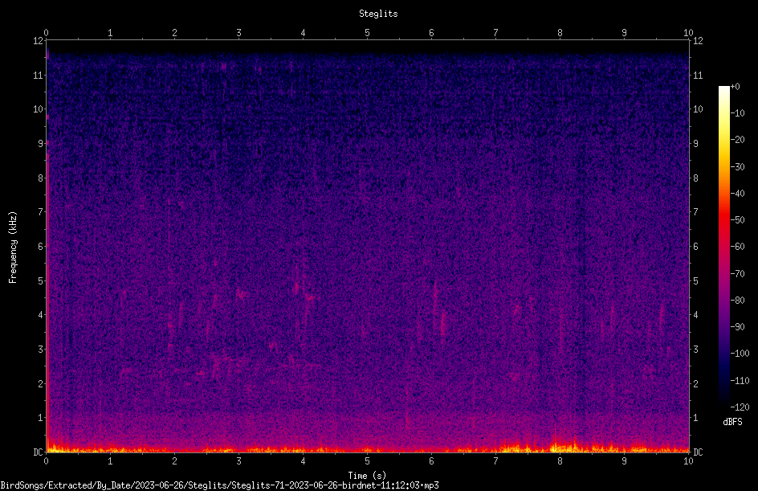Click the DC label on right frequency axis
The height and width of the screenshot is (491, 758).
tap(698, 452)
